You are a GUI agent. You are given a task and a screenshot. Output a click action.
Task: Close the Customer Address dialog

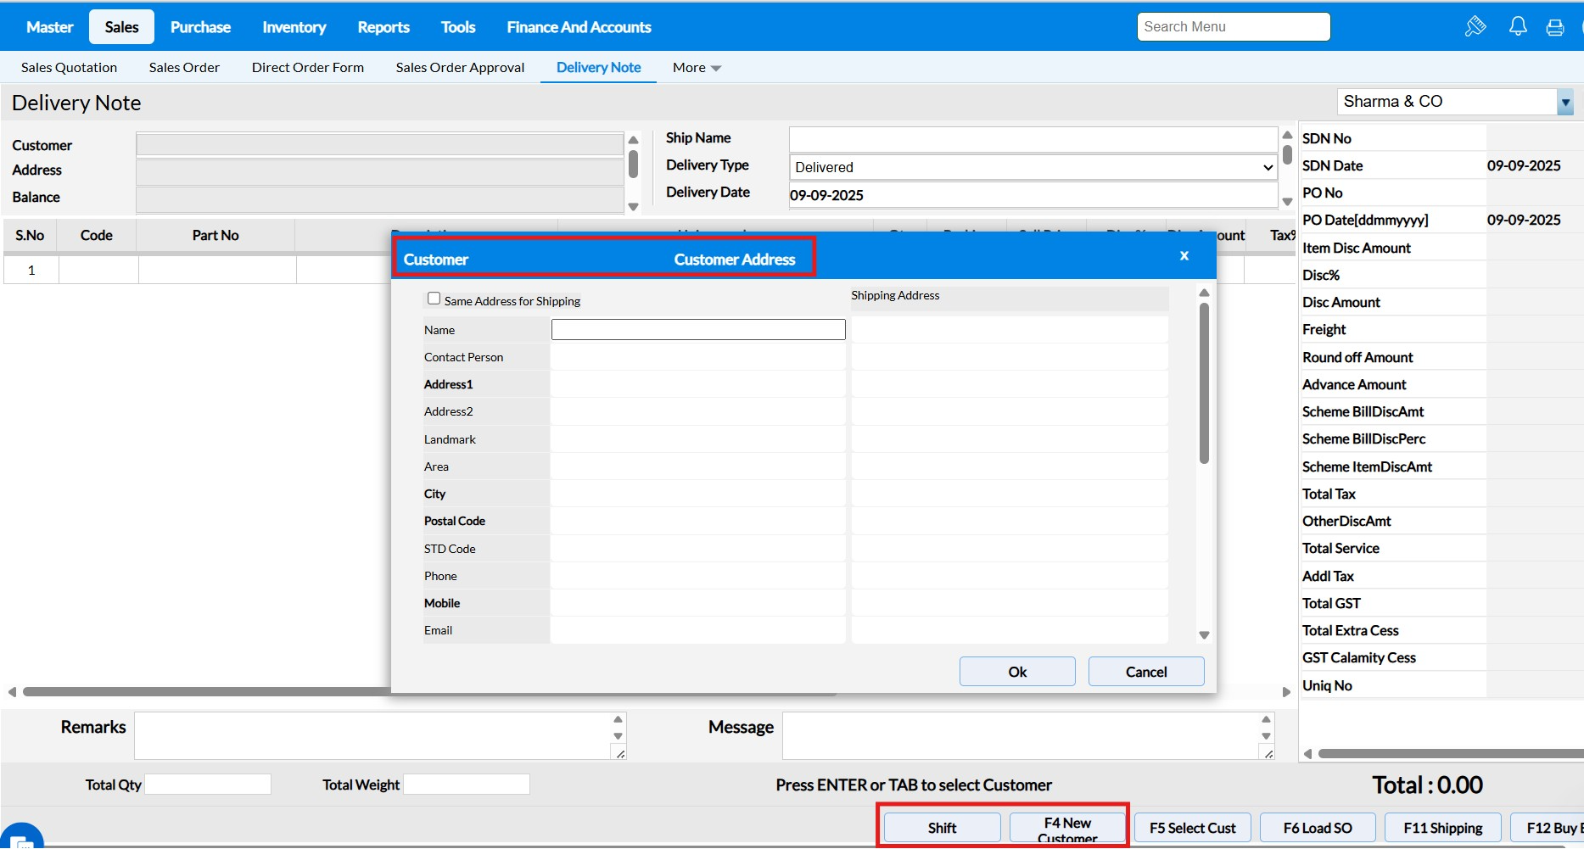pyautogui.click(x=1184, y=255)
